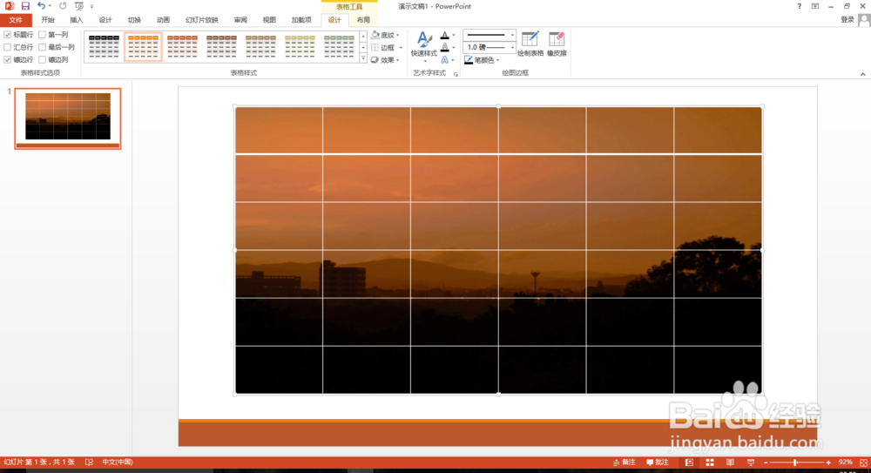Open Quick Styles (快速样式) for WordArt
This screenshot has width=871, height=473.
[424, 45]
